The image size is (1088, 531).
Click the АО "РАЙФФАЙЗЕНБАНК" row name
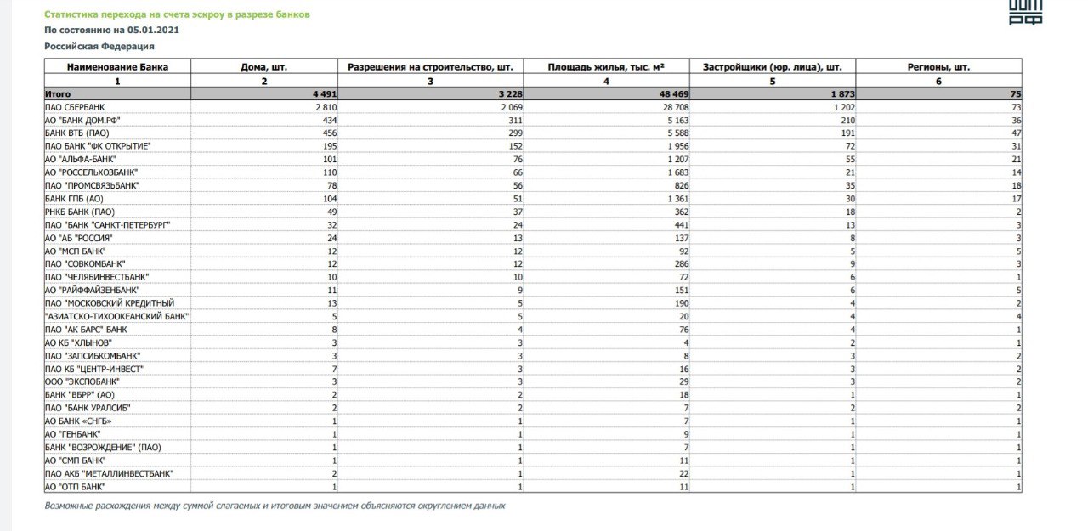[x=92, y=290]
